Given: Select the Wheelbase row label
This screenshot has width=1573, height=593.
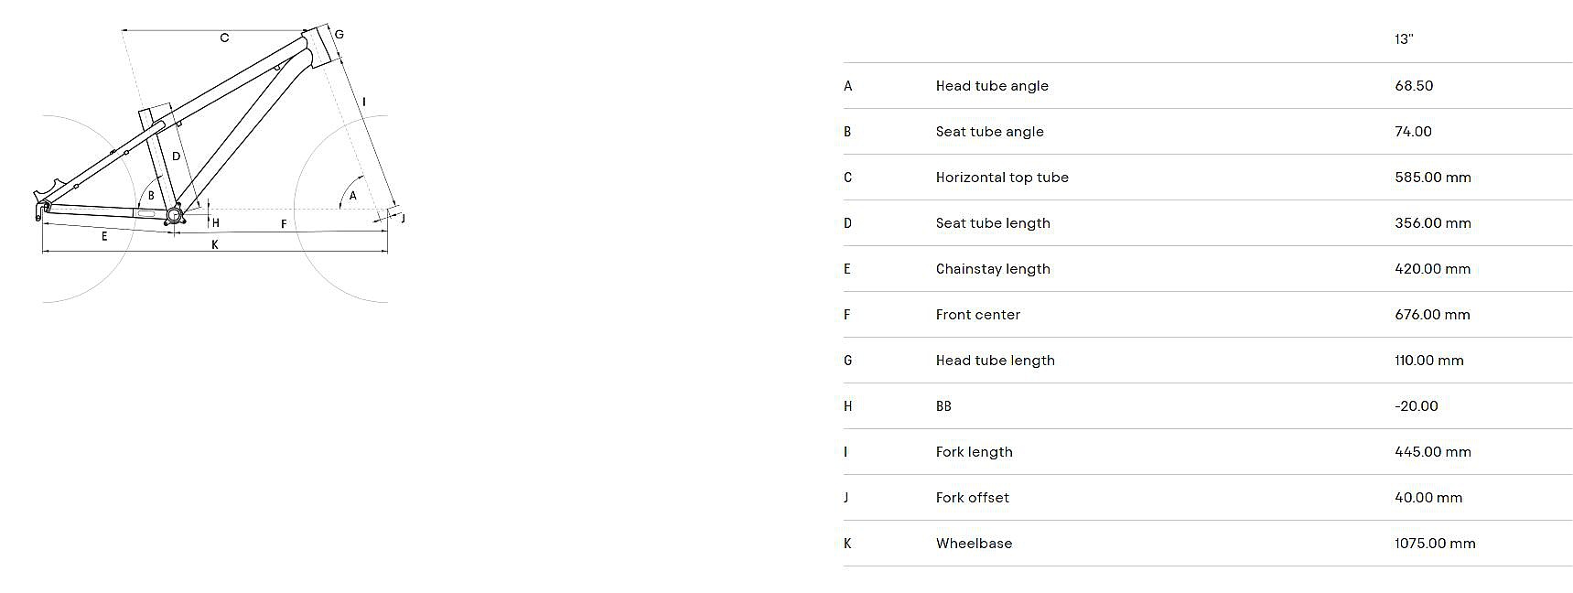Looking at the screenshot, I should coord(974,544).
